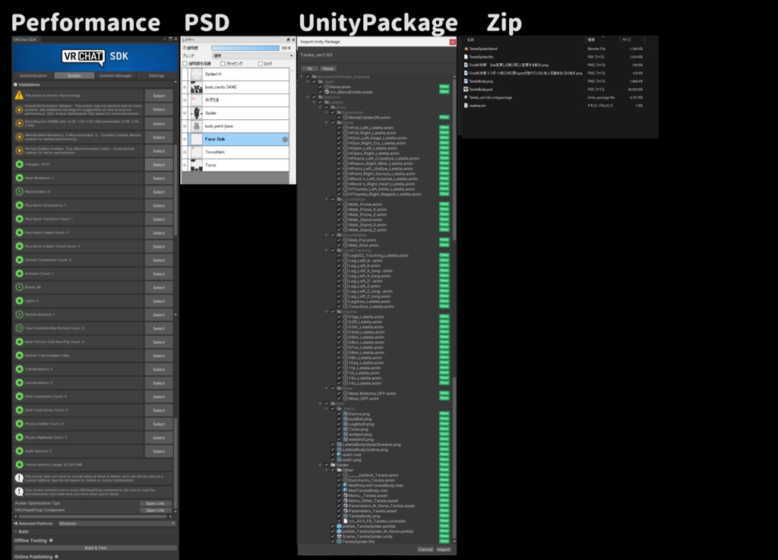
Task: Click the yellow warning icon for avatar height
Action: tap(19, 95)
